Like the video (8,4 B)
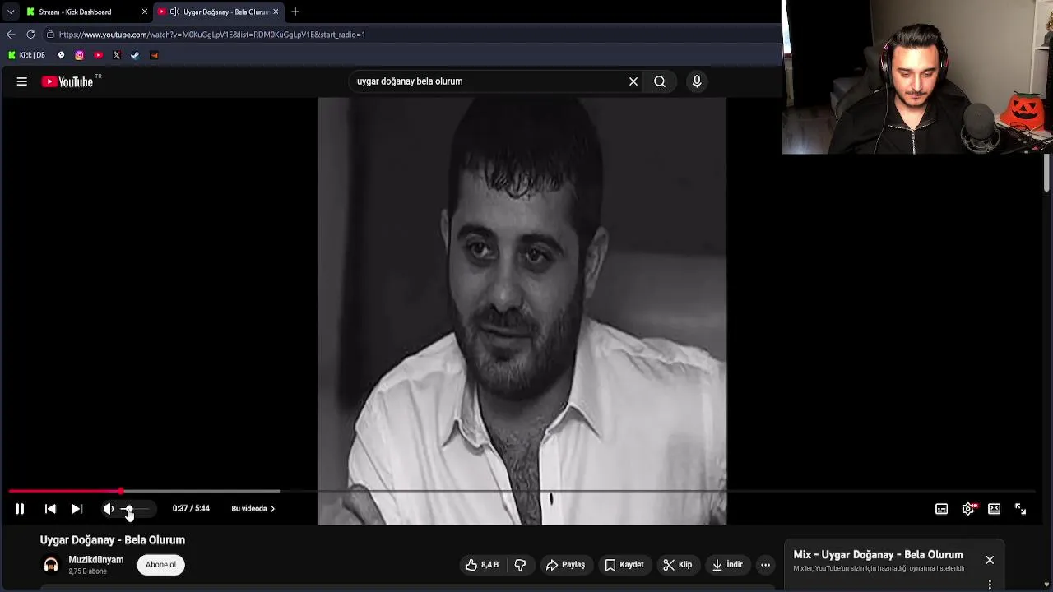Screen dimensions: 1053x592 tap(482, 565)
